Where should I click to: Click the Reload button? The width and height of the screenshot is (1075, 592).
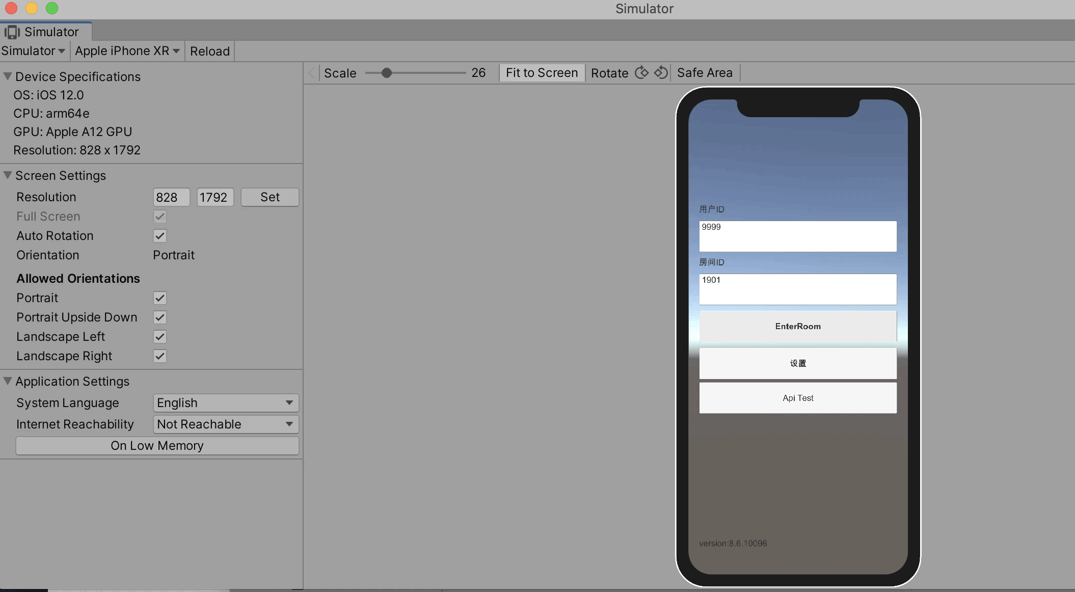click(210, 51)
